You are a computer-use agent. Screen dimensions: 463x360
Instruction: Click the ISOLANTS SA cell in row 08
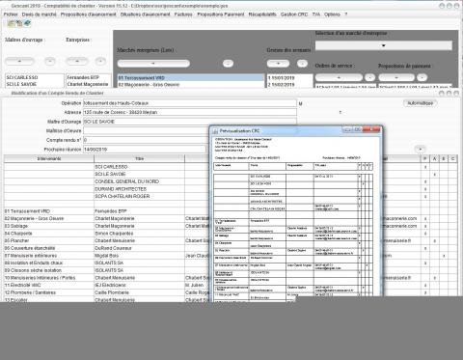point(139,263)
